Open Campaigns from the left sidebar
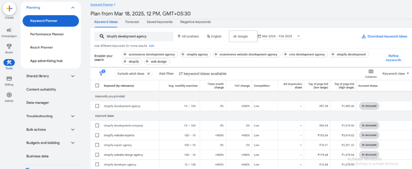The image size is (412, 169). coord(9,32)
